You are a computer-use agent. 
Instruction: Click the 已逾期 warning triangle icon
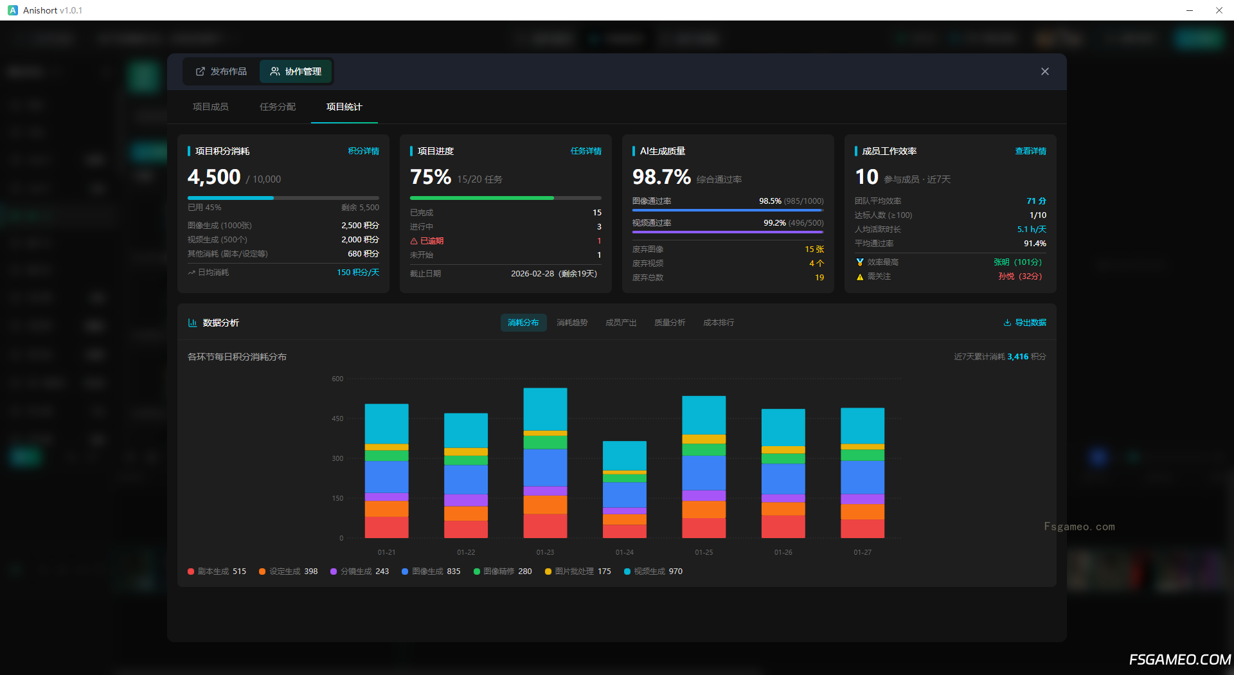tap(414, 241)
